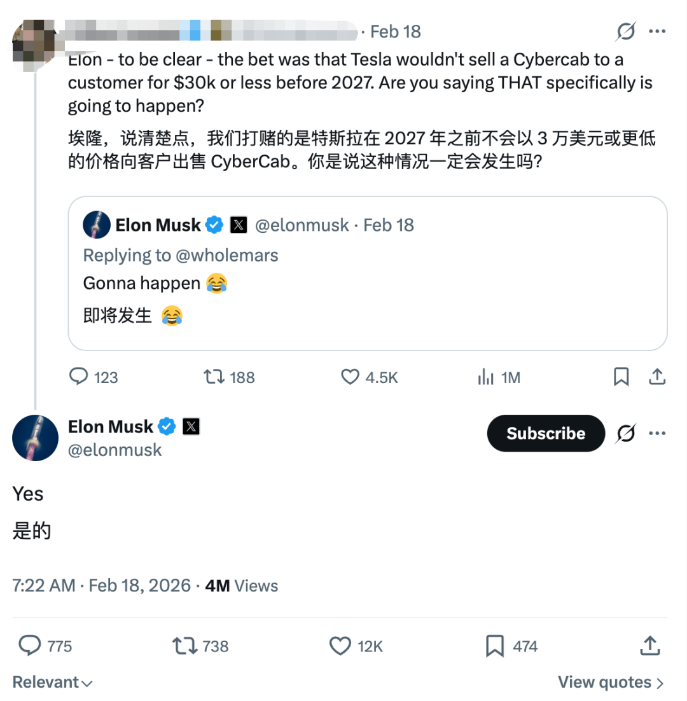Open View quotes link

click(611, 683)
